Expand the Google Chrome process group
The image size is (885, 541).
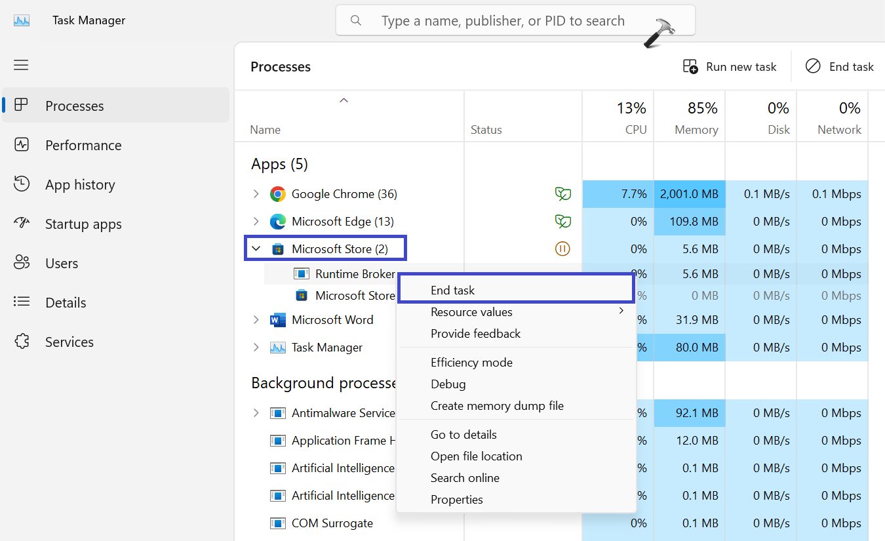[x=256, y=194]
